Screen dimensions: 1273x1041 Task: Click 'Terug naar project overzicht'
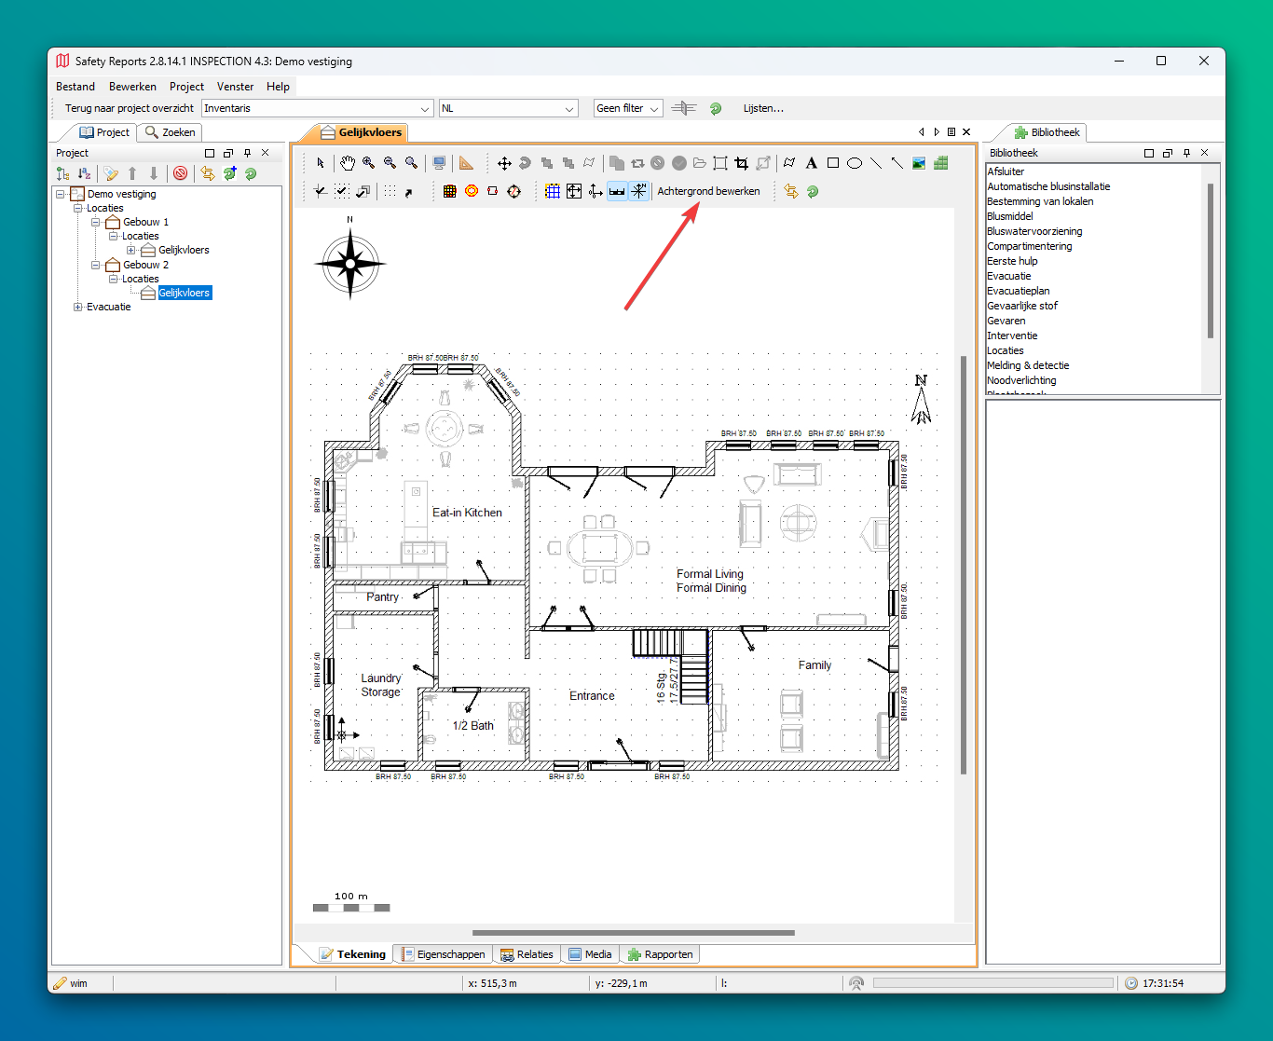(x=130, y=109)
